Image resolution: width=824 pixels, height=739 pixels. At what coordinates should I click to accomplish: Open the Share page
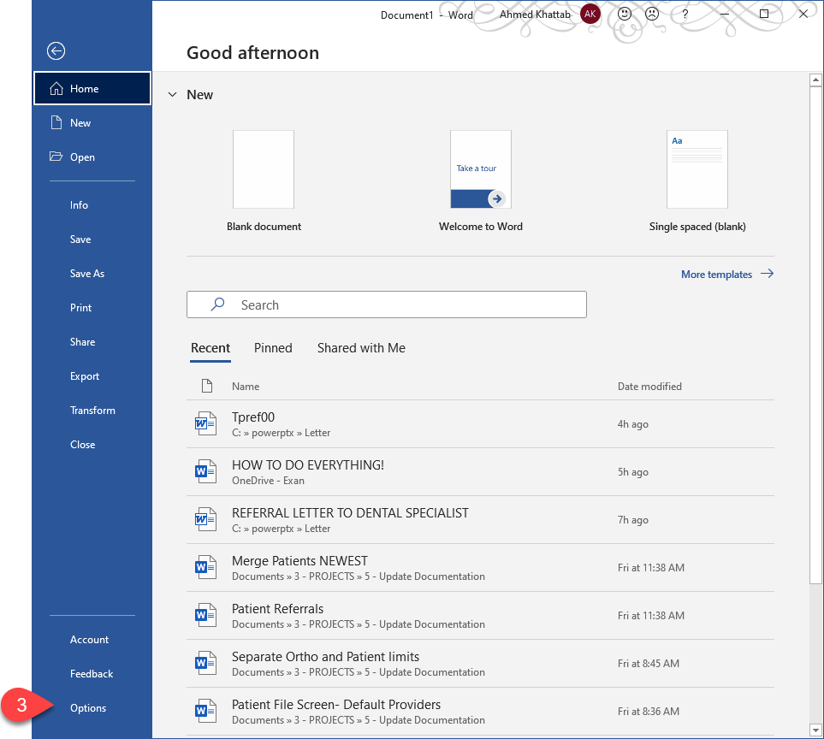(82, 341)
